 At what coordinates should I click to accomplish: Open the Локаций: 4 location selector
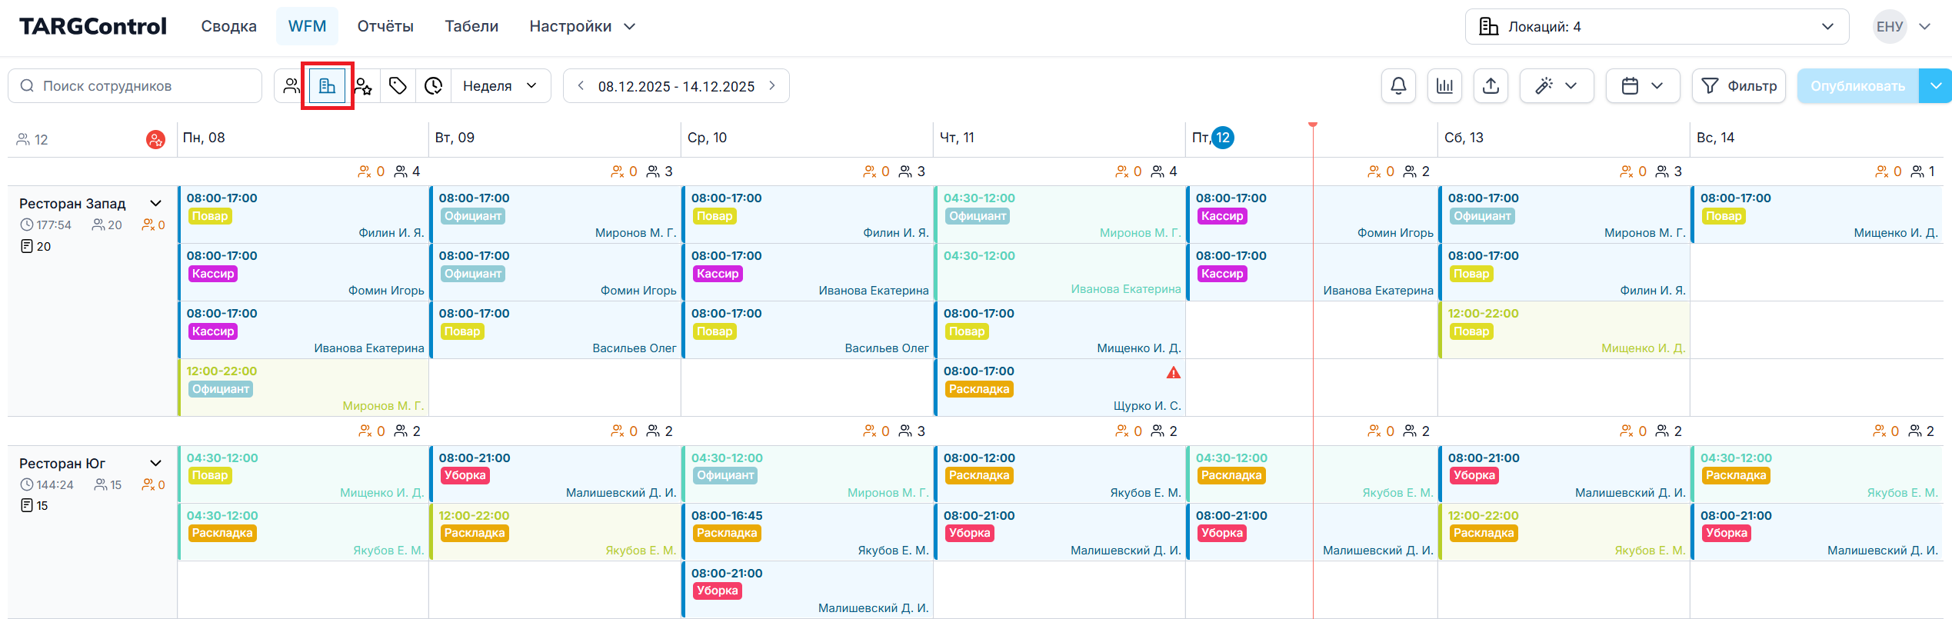[1656, 27]
